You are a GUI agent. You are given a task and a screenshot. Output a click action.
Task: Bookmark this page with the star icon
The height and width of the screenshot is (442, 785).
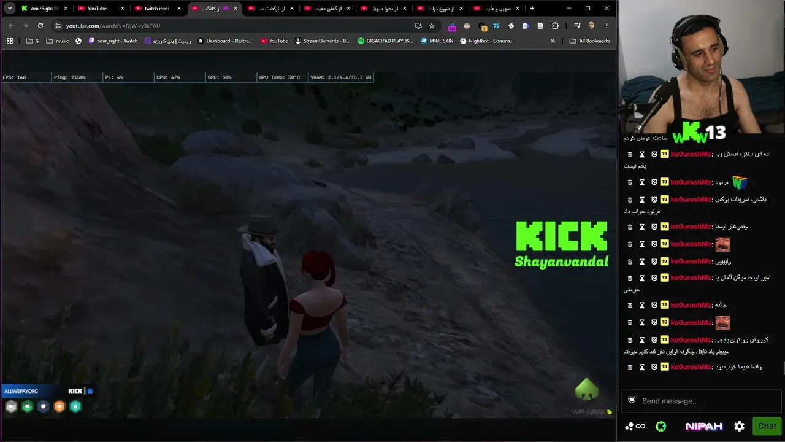432,26
